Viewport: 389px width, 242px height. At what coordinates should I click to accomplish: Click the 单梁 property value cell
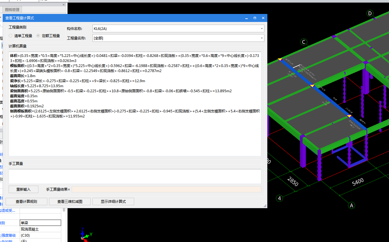[x=40, y=223]
